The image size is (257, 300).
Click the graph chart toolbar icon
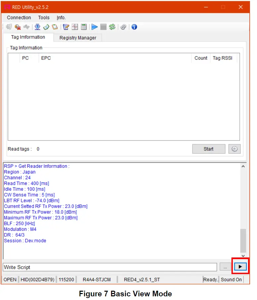(75, 27)
